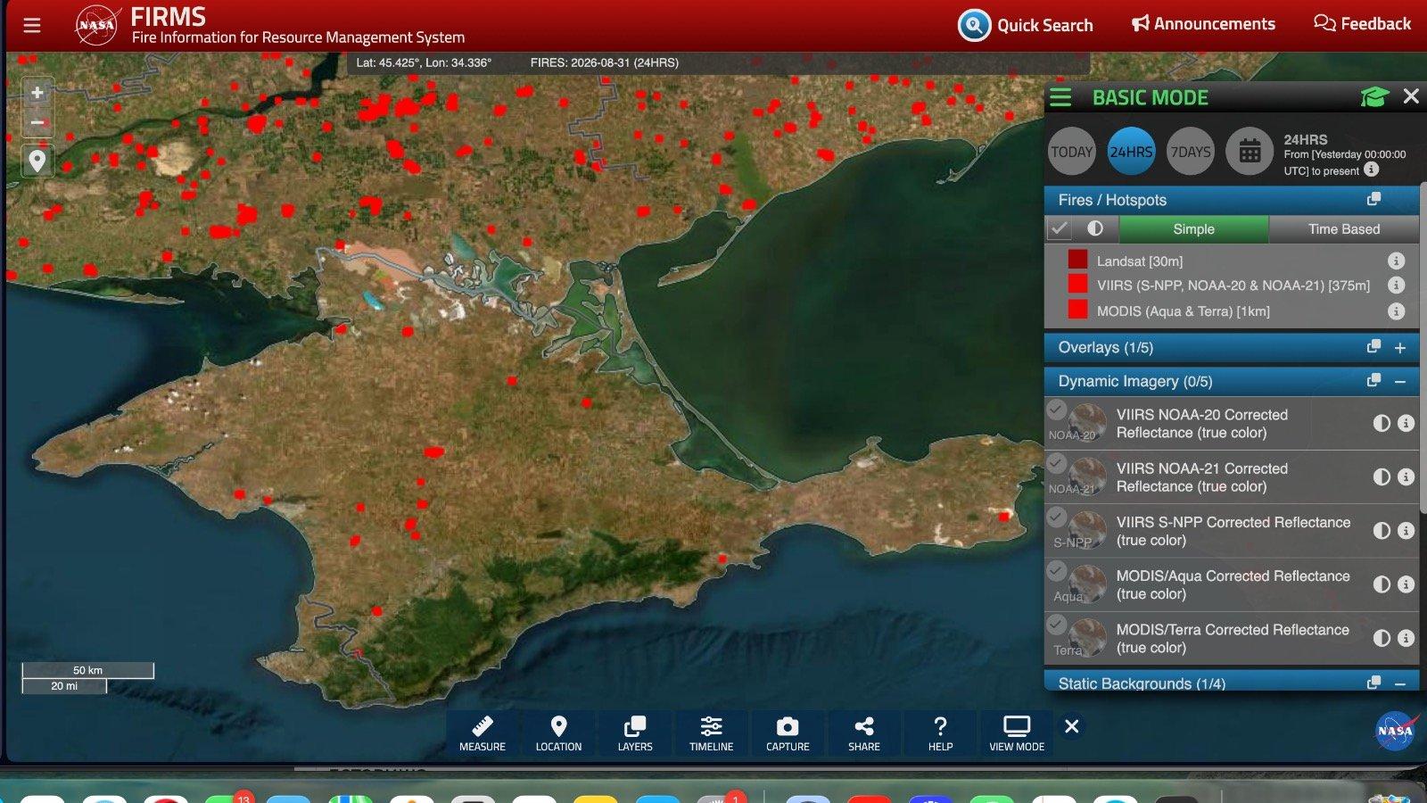Zoom in on the map with plus button
Image resolution: width=1427 pixels, height=803 pixels.
click(x=37, y=92)
